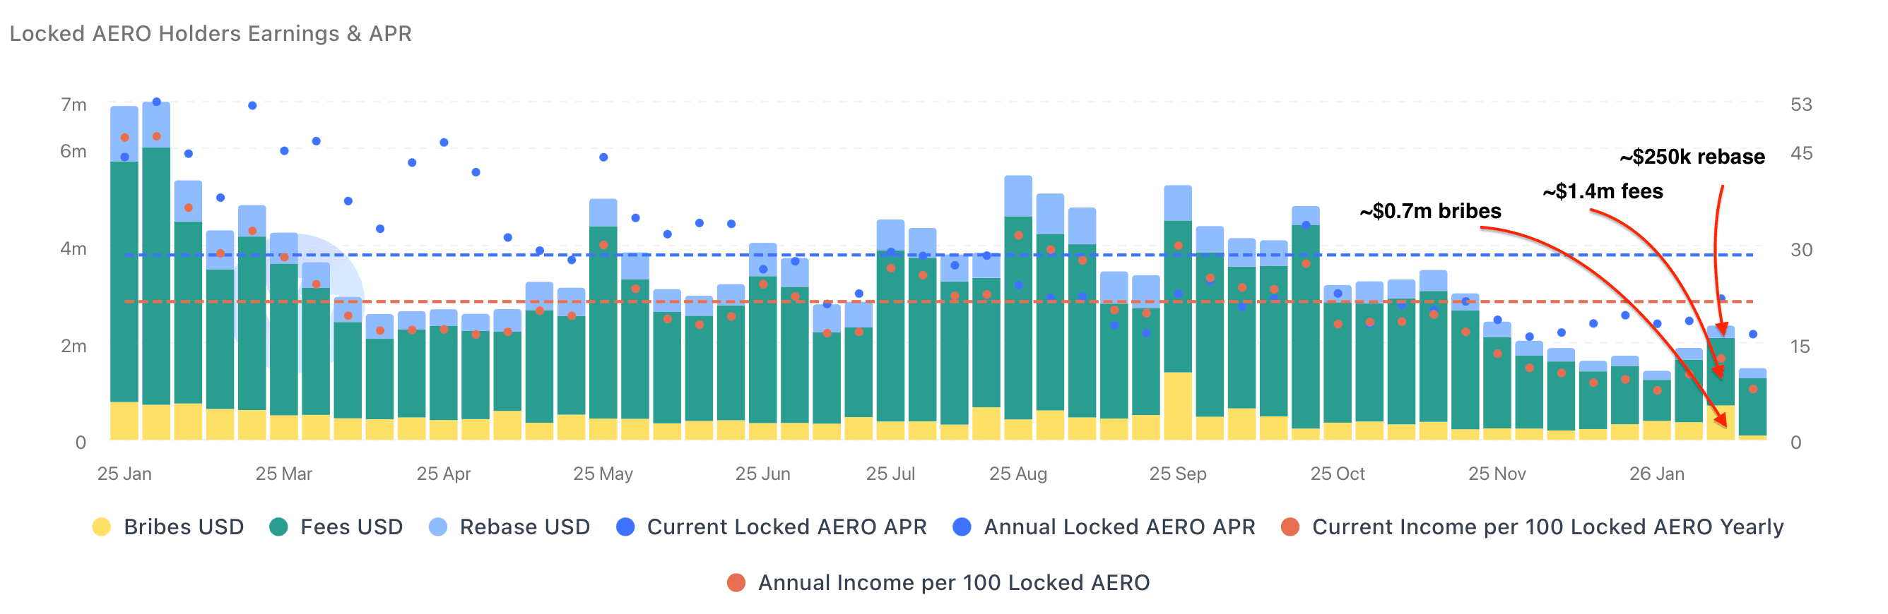Click the 53 value on right axis
The width and height of the screenshot is (1888, 614).
1801,104
